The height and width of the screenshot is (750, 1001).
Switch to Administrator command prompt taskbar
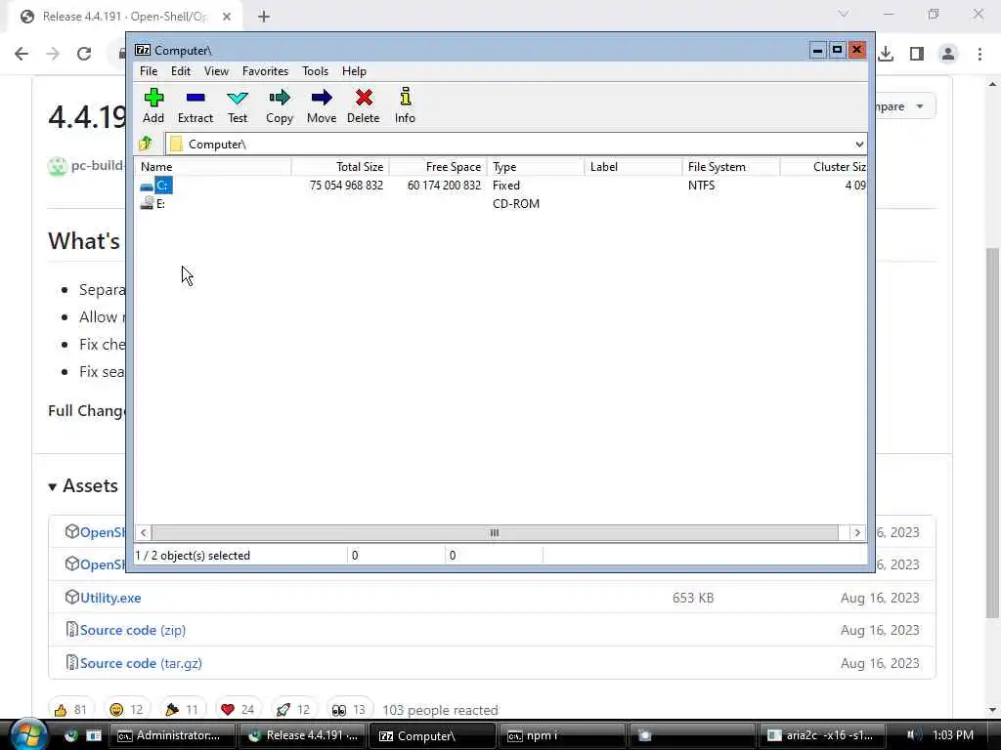(x=173, y=735)
